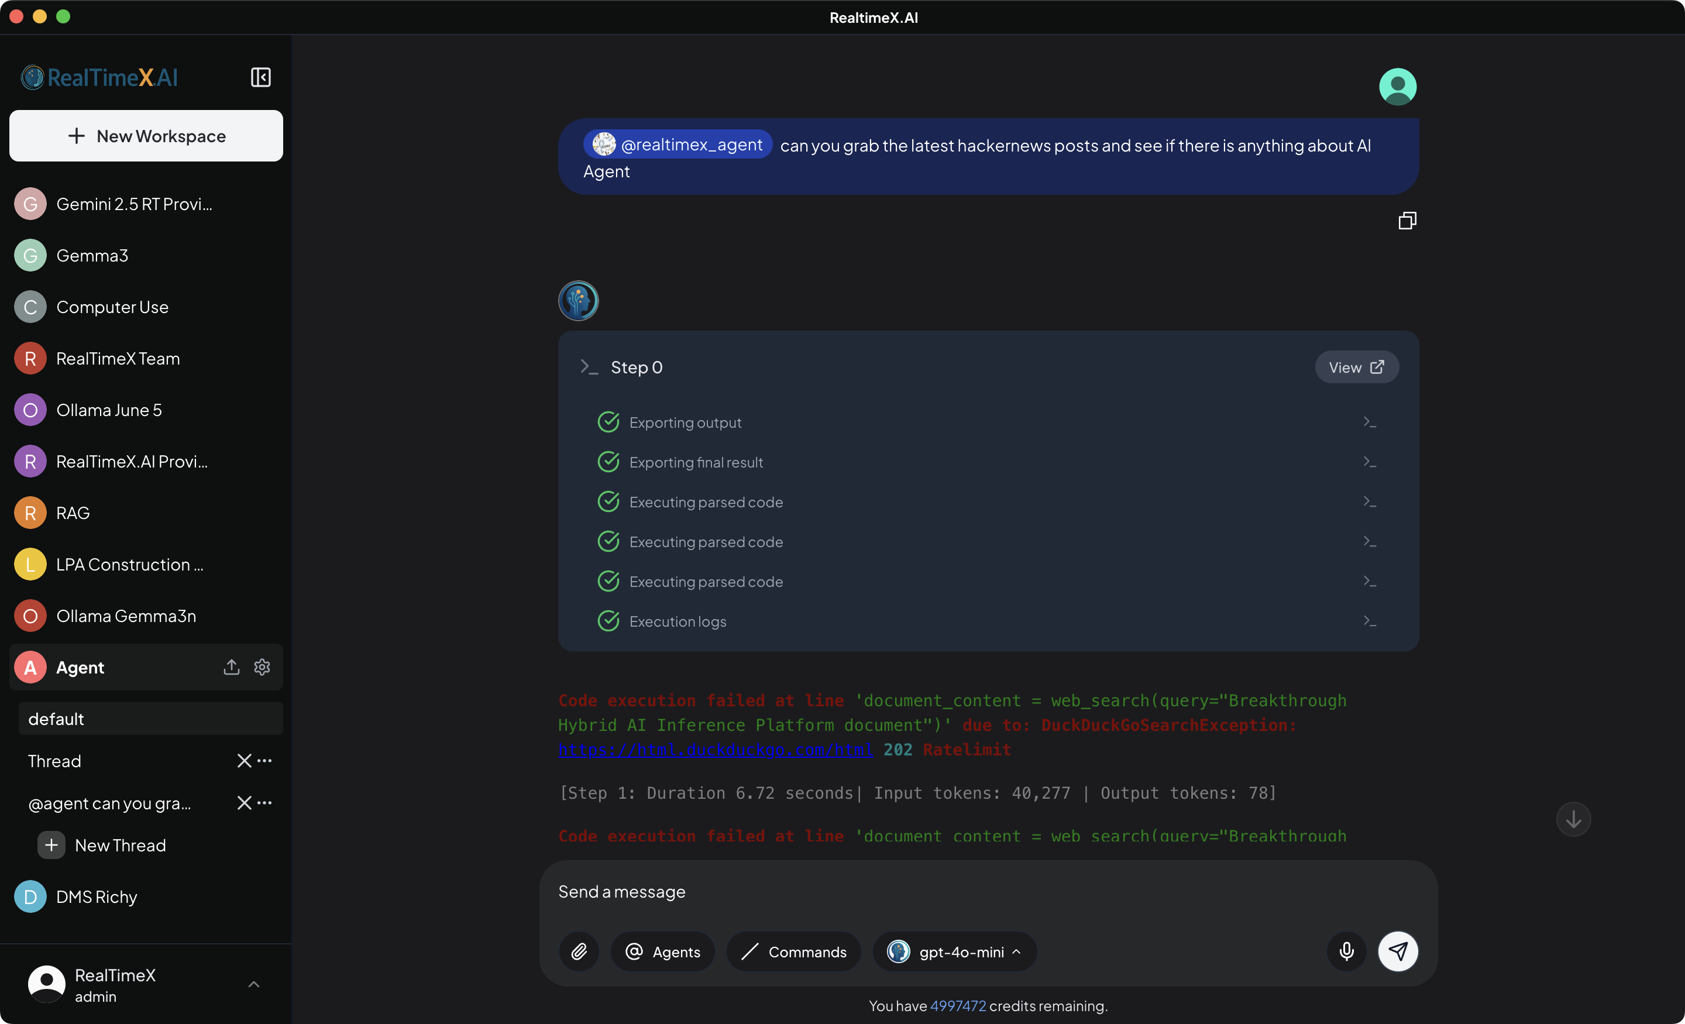Create a New Workspace
The height and width of the screenshot is (1024, 1685).
click(x=146, y=135)
